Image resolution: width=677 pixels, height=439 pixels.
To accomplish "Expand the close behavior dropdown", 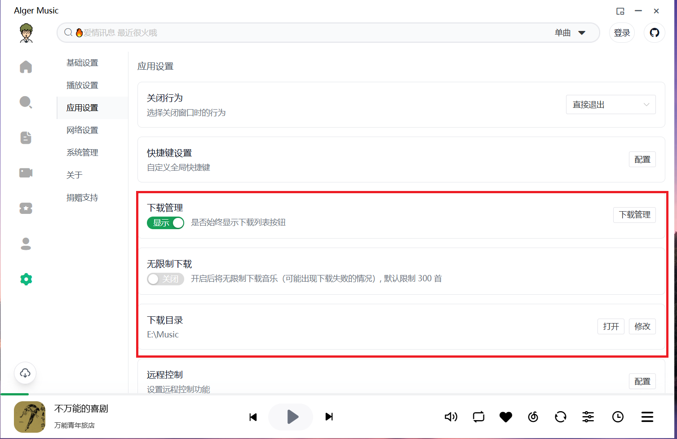I will (x=611, y=105).
